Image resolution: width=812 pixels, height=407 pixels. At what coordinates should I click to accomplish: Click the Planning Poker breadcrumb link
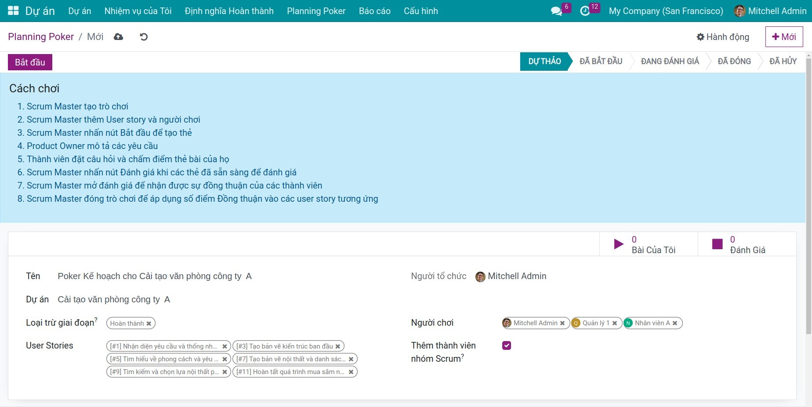(41, 37)
